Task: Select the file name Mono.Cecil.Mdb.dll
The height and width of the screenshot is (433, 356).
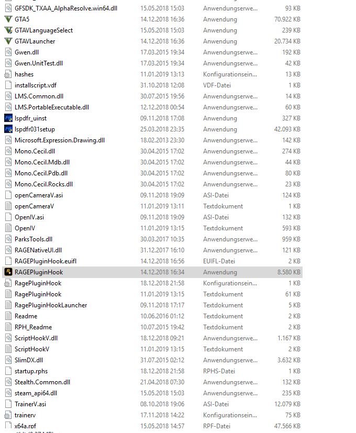Action: (x=42, y=162)
